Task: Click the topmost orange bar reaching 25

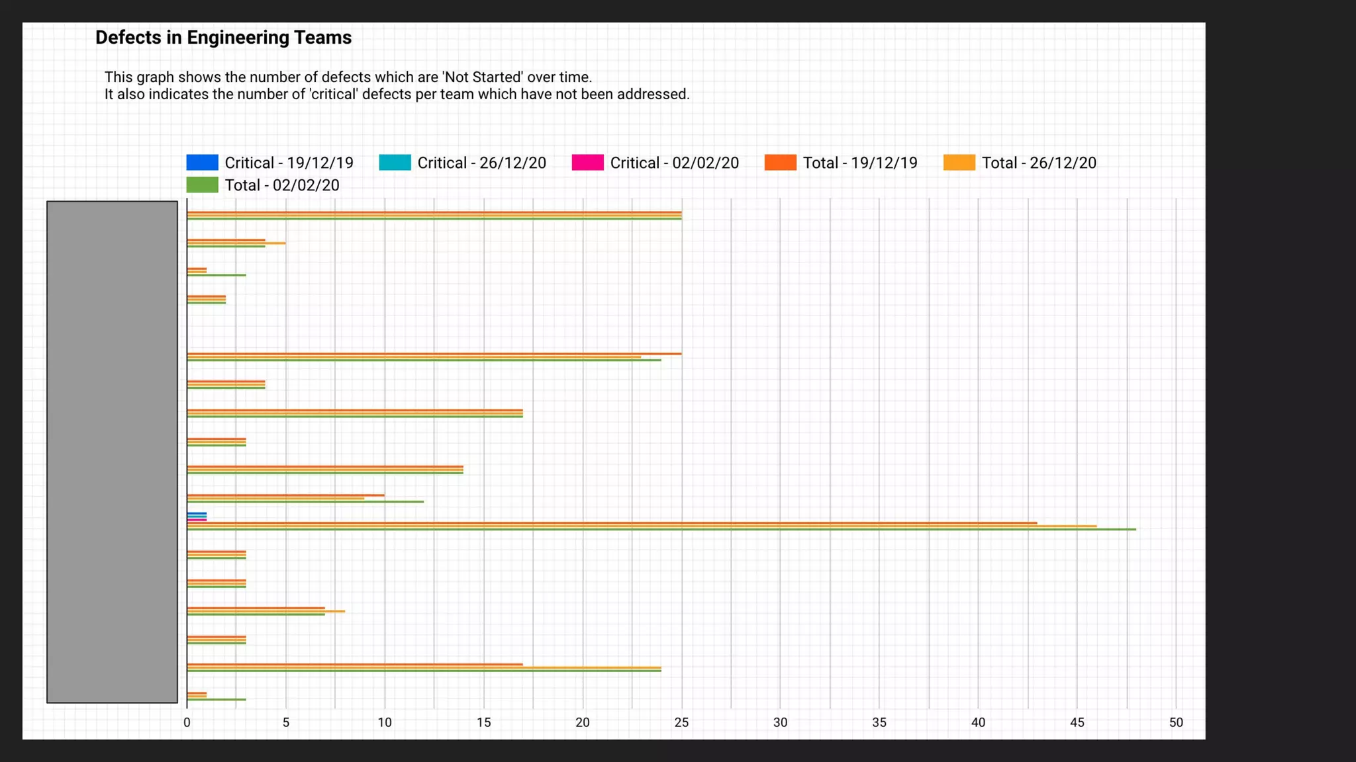Action: pyautogui.click(x=434, y=212)
